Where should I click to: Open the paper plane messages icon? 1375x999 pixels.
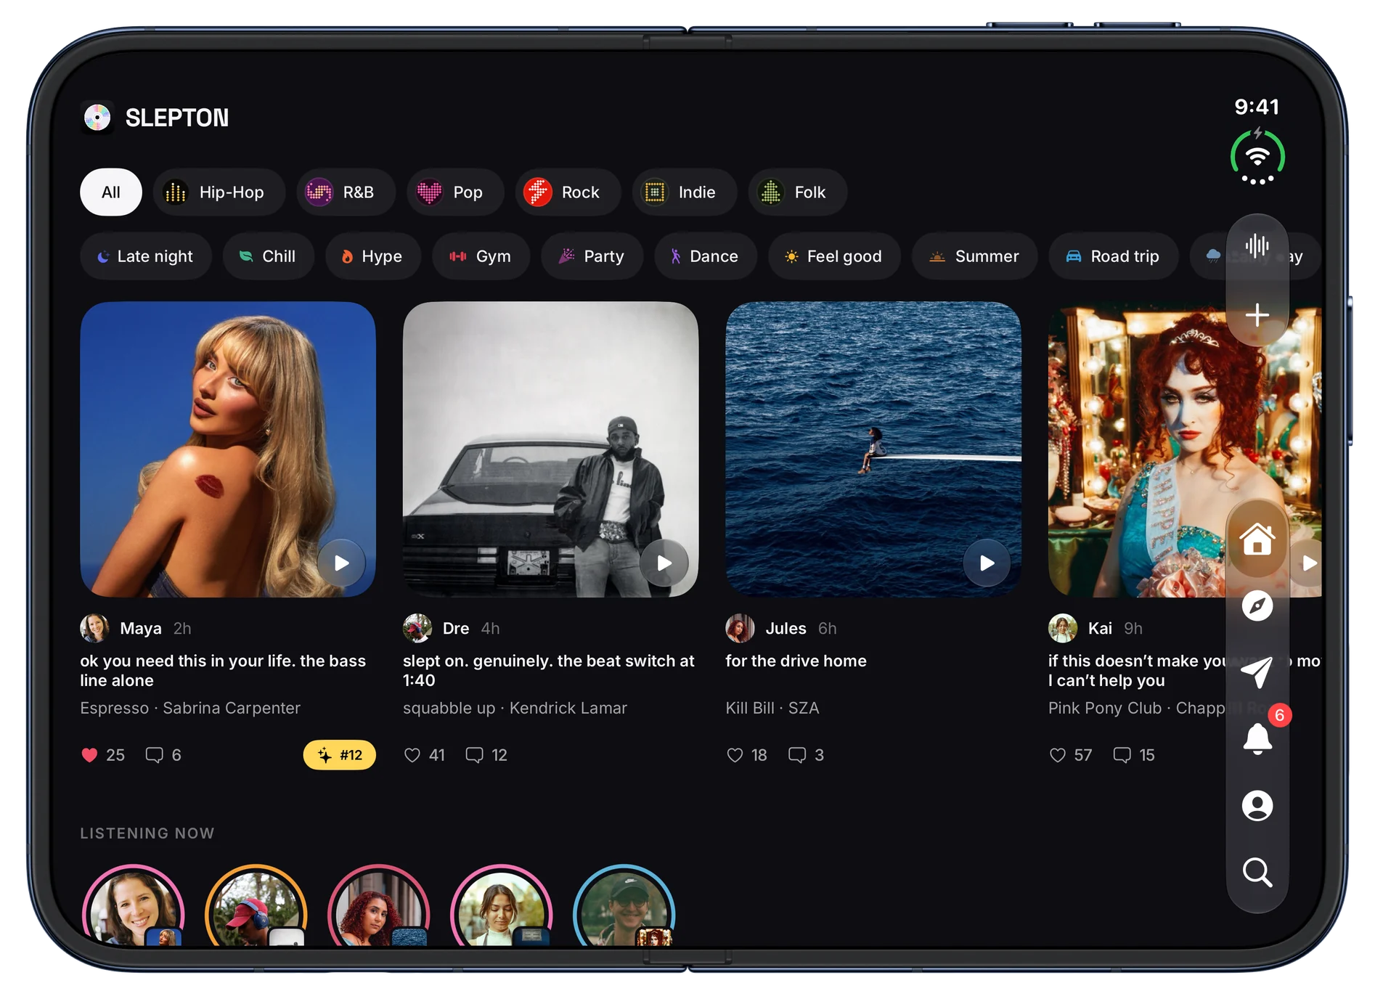[x=1257, y=672]
